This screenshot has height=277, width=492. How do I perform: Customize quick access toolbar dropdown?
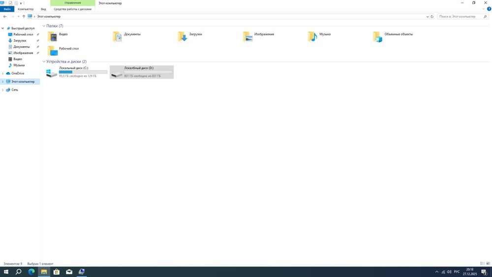[x=21, y=3]
